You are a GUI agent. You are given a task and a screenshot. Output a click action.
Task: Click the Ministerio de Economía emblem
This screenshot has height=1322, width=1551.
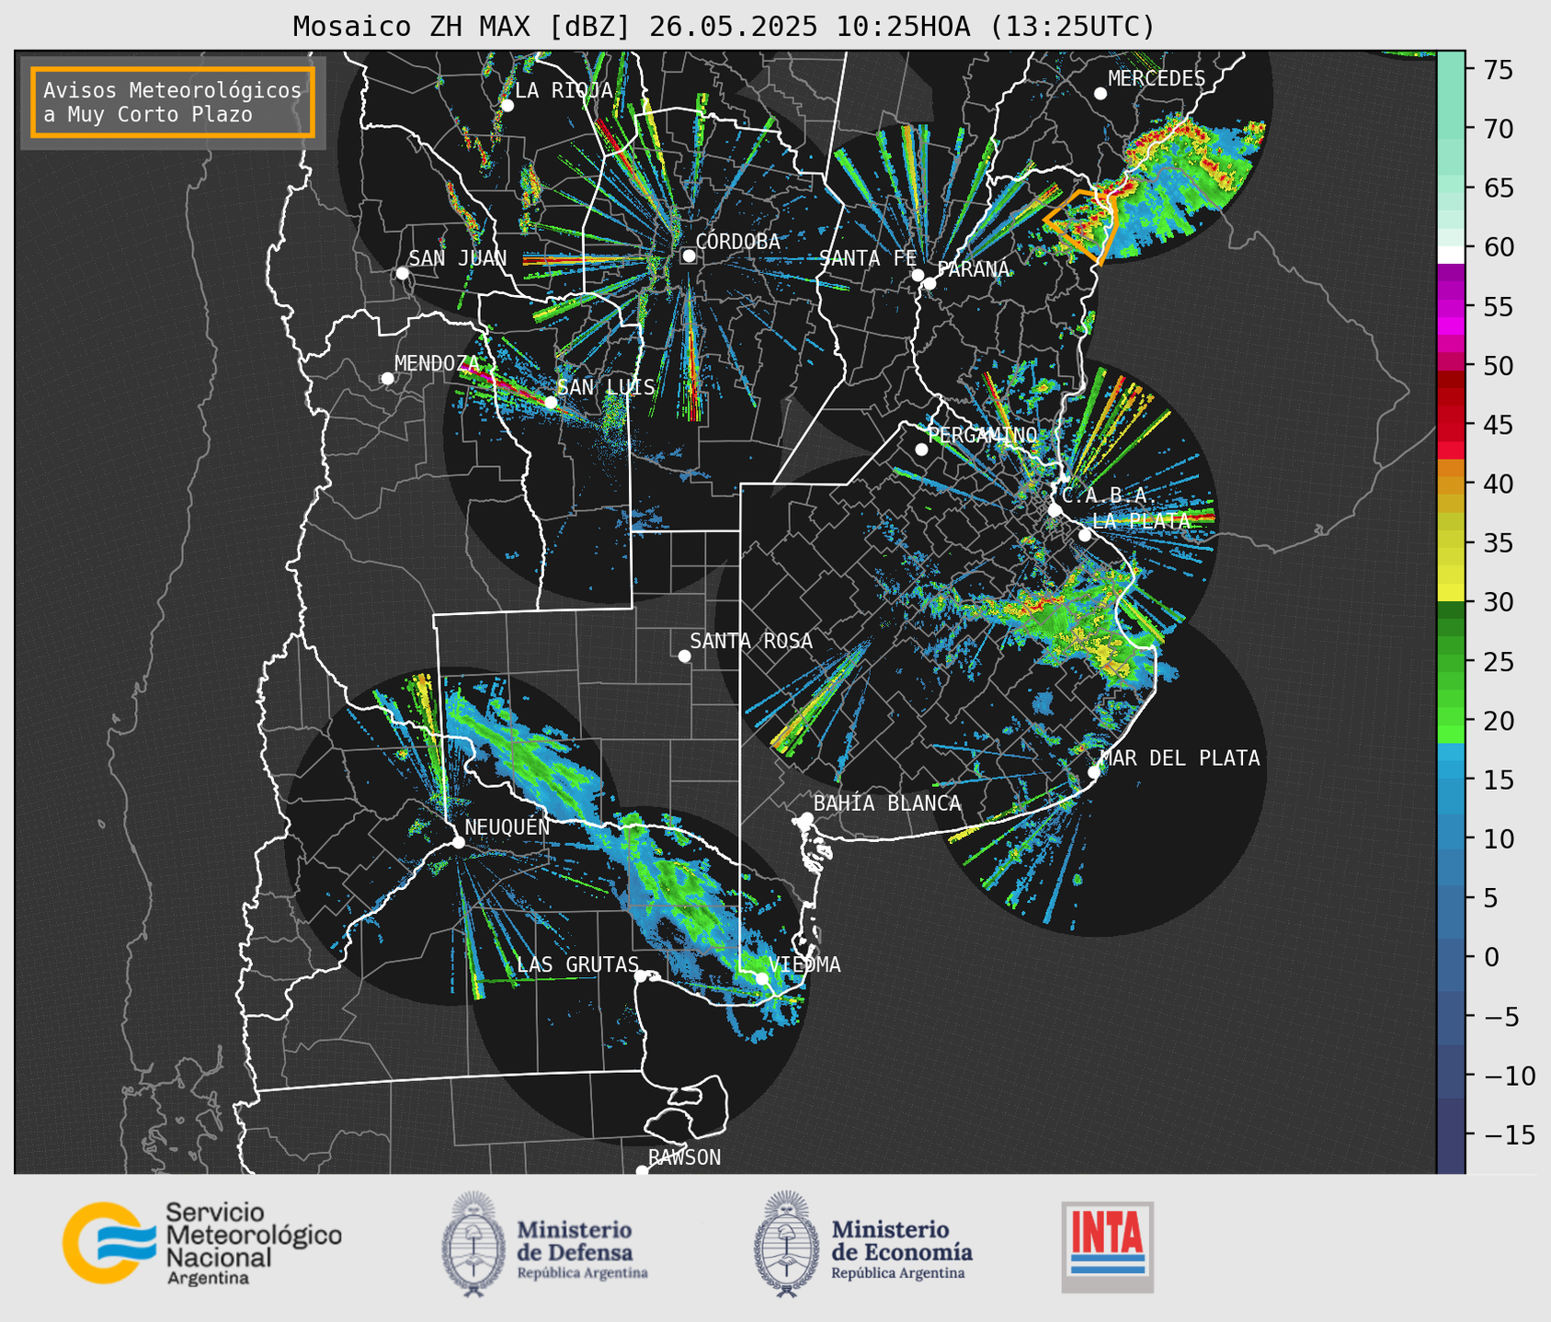pos(786,1244)
